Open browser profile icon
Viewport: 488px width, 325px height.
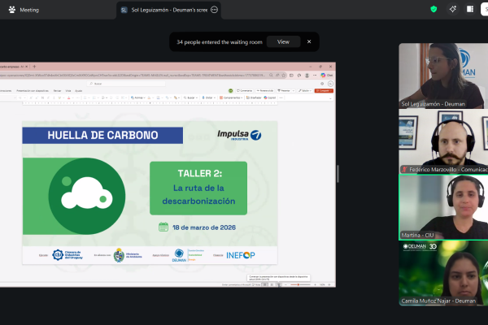click(x=307, y=76)
